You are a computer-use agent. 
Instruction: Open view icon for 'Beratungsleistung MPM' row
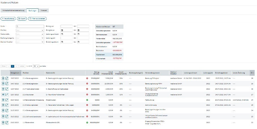pos(3,84)
